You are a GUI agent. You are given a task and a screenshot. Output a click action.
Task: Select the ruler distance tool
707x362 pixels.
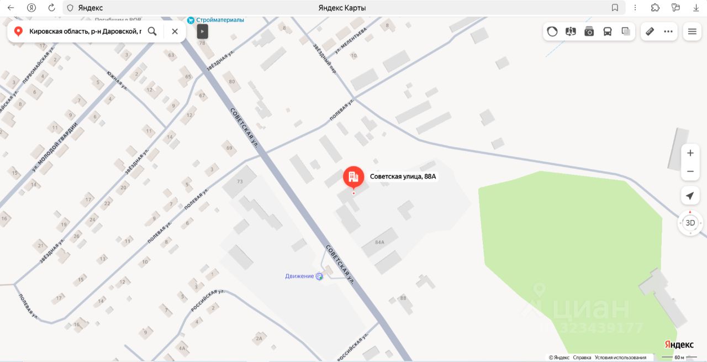(650, 32)
